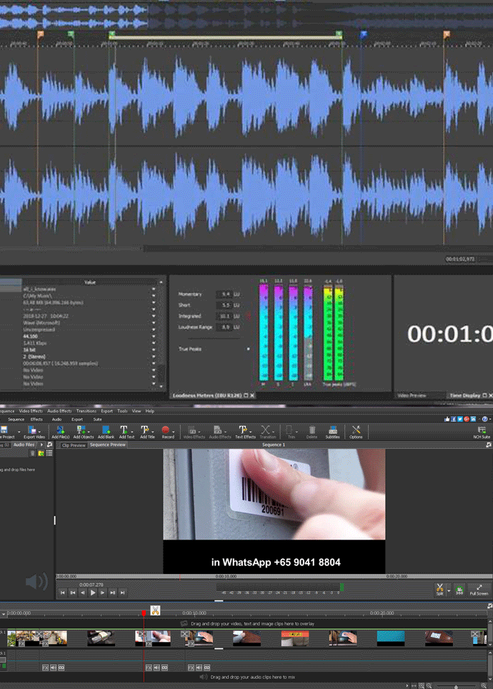493x689 pixels.
Task: Click the thumbs up like icon
Action: pyautogui.click(x=447, y=420)
